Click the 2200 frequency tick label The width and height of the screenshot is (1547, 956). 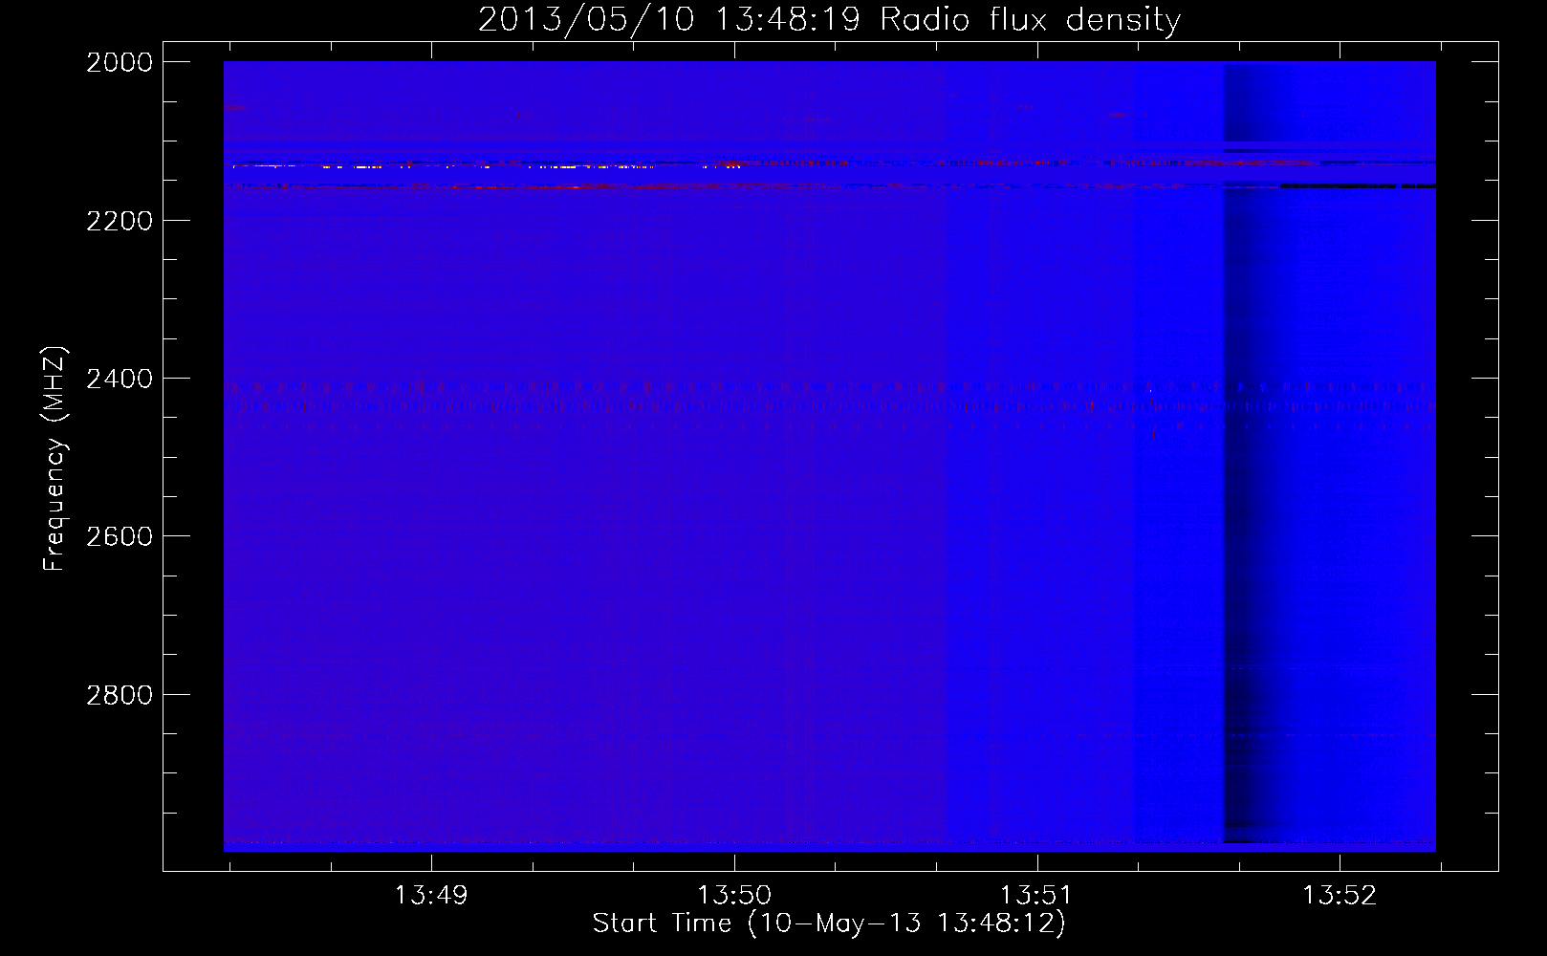[x=120, y=221]
